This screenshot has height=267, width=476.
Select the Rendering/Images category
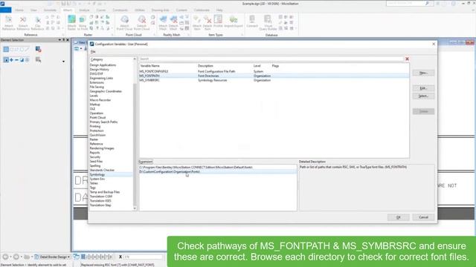click(102, 148)
